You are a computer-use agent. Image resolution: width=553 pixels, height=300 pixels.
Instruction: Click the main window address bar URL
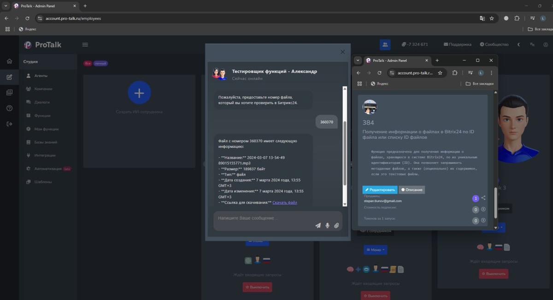click(x=73, y=18)
